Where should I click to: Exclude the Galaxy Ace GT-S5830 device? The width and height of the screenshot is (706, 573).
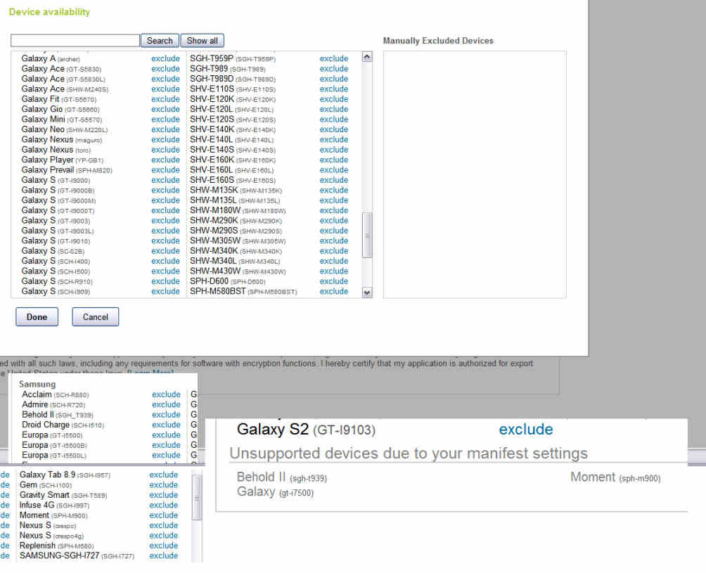166,69
